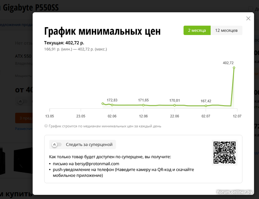The height and width of the screenshot is (199, 259).
Task: Click the 22.06 axis date label
Action: [175, 116]
